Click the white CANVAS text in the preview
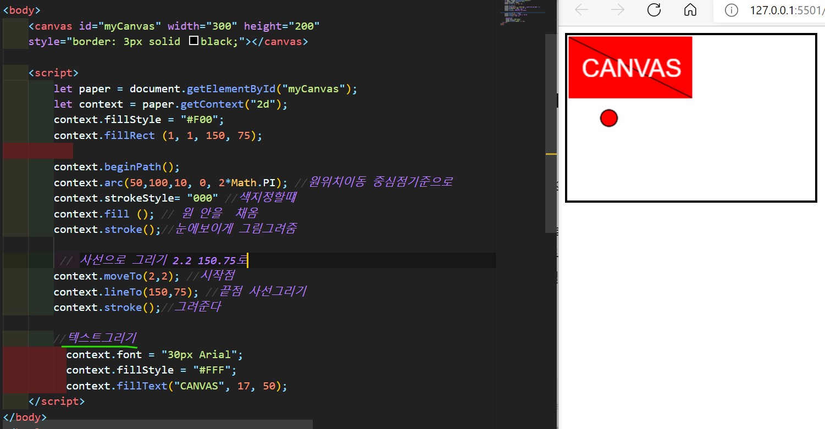Image resolution: width=825 pixels, height=429 pixels. [x=632, y=68]
